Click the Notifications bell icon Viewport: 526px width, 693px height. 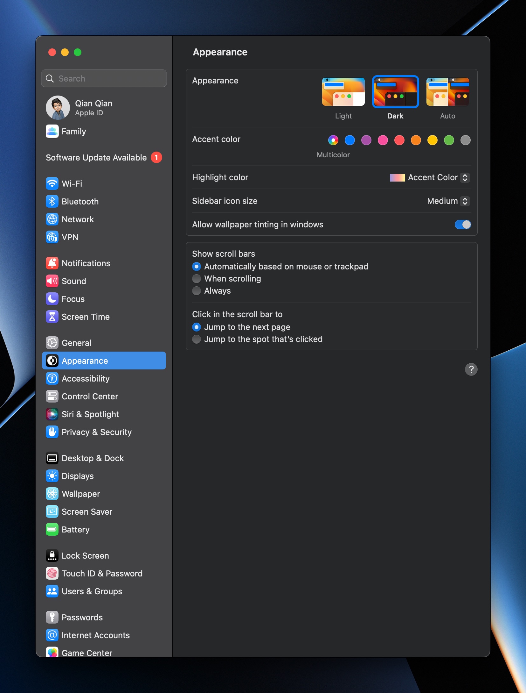click(x=52, y=263)
